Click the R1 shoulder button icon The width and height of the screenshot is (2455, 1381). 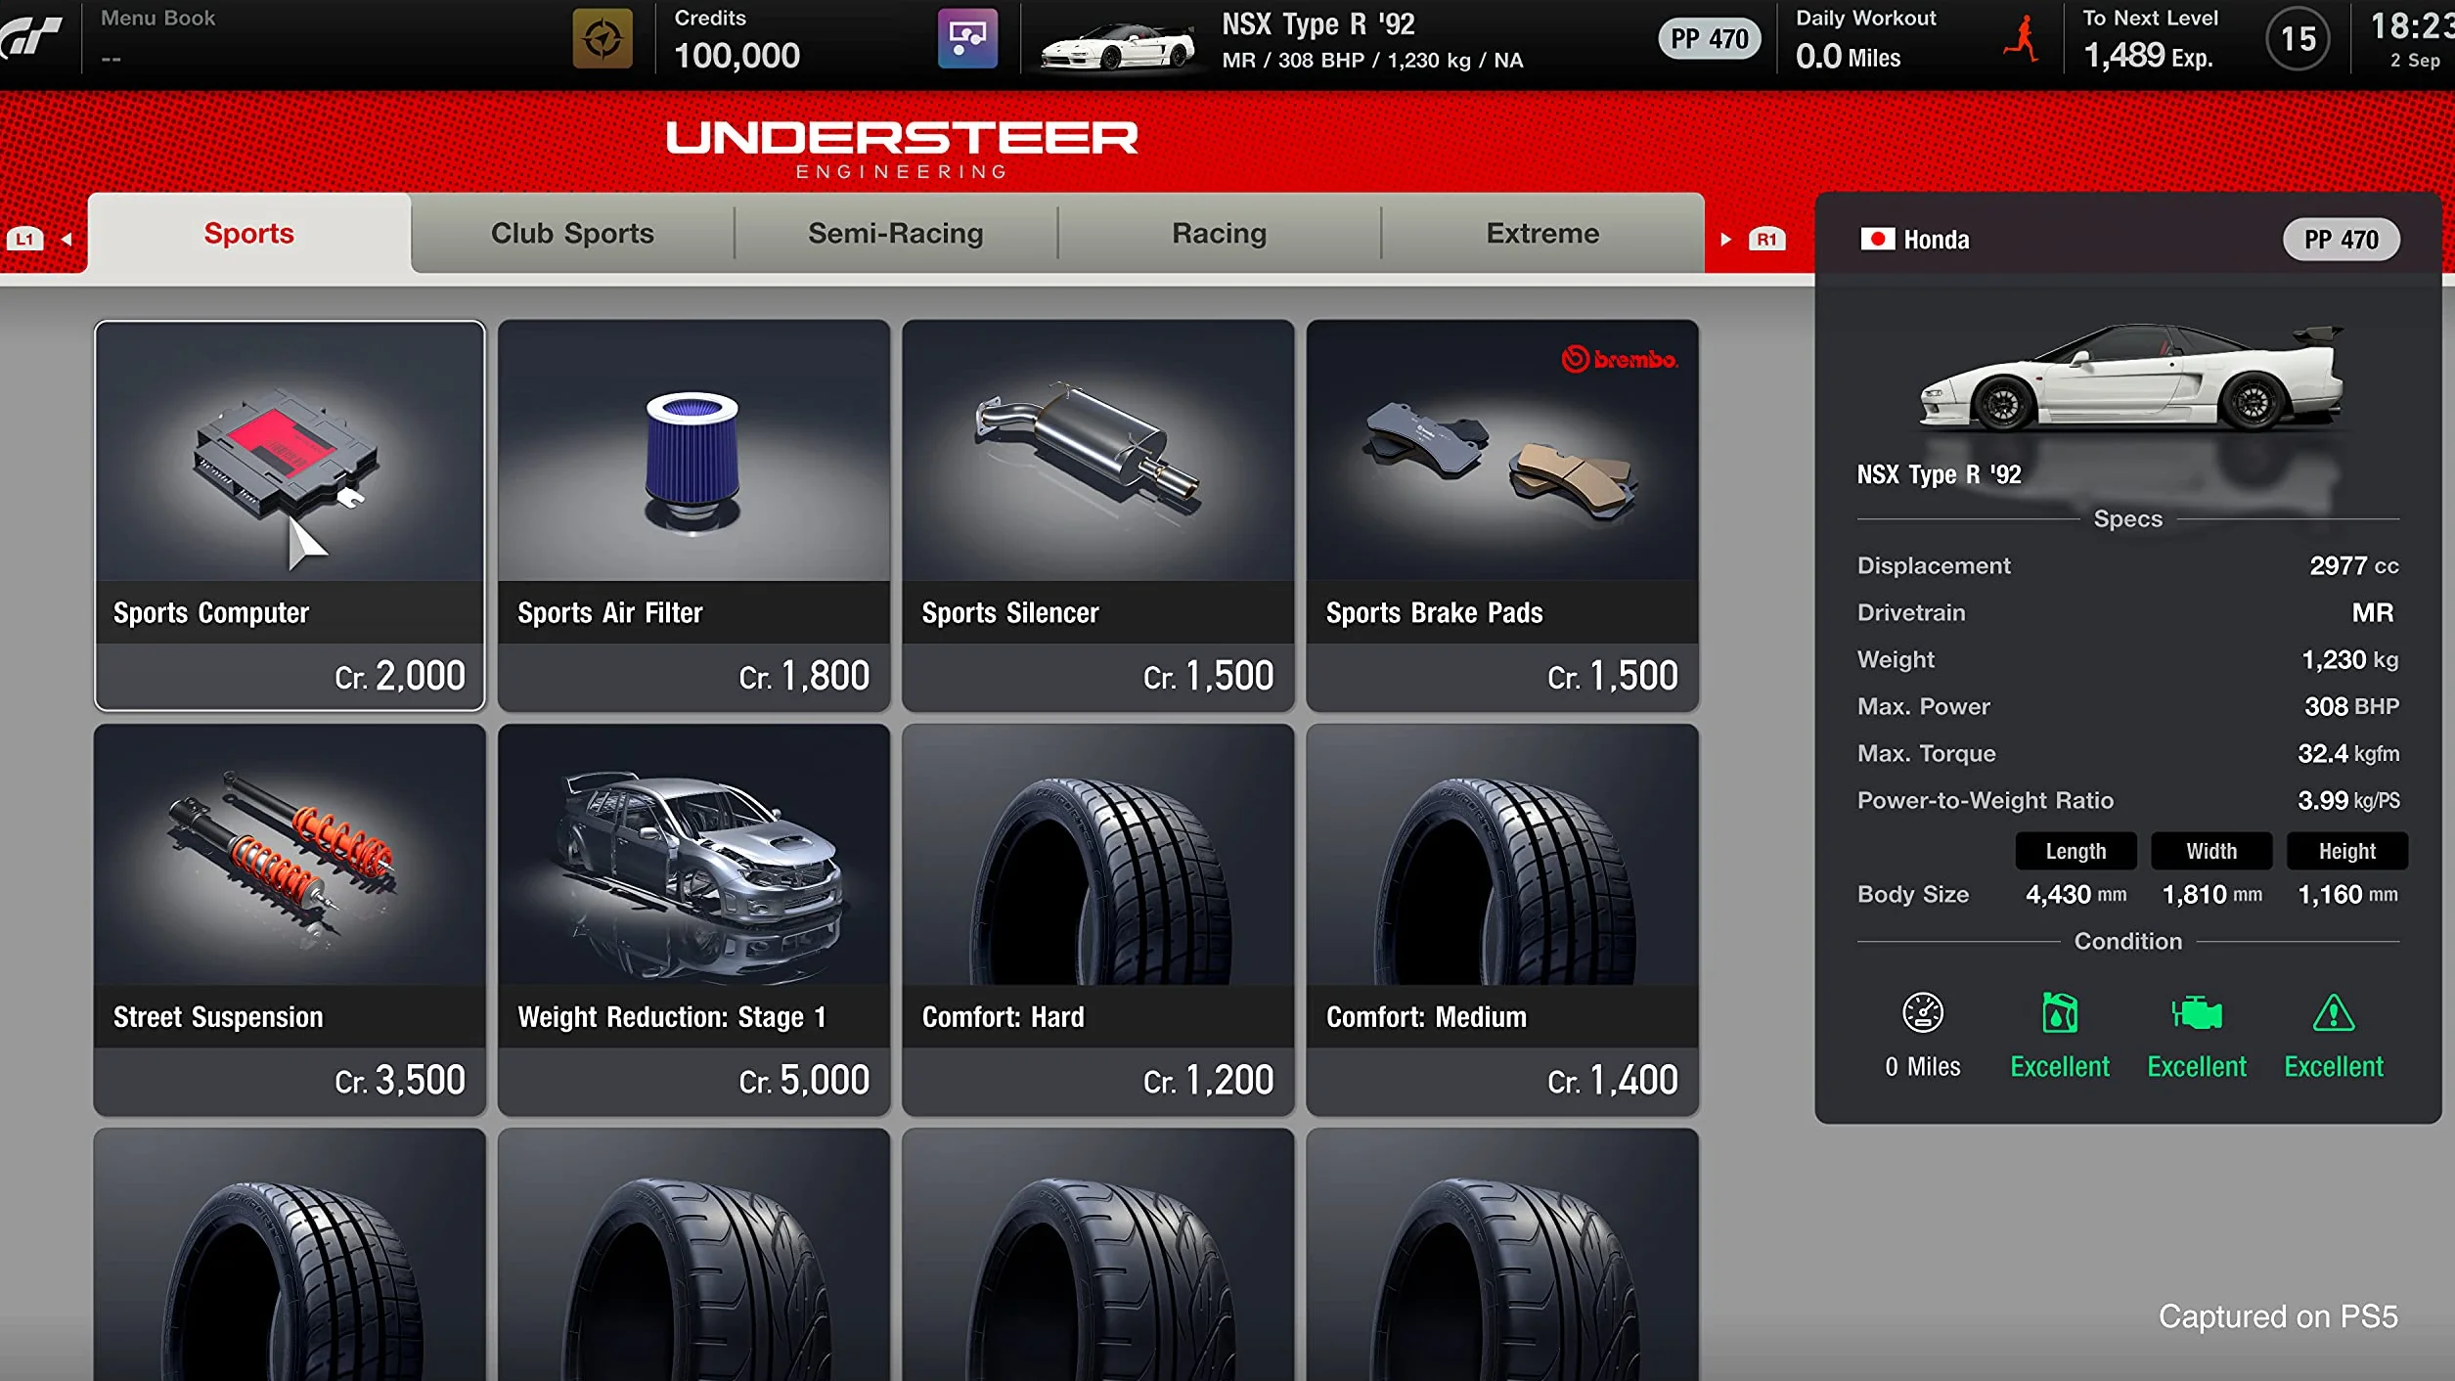pyautogui.click(x=1766, y=239)
